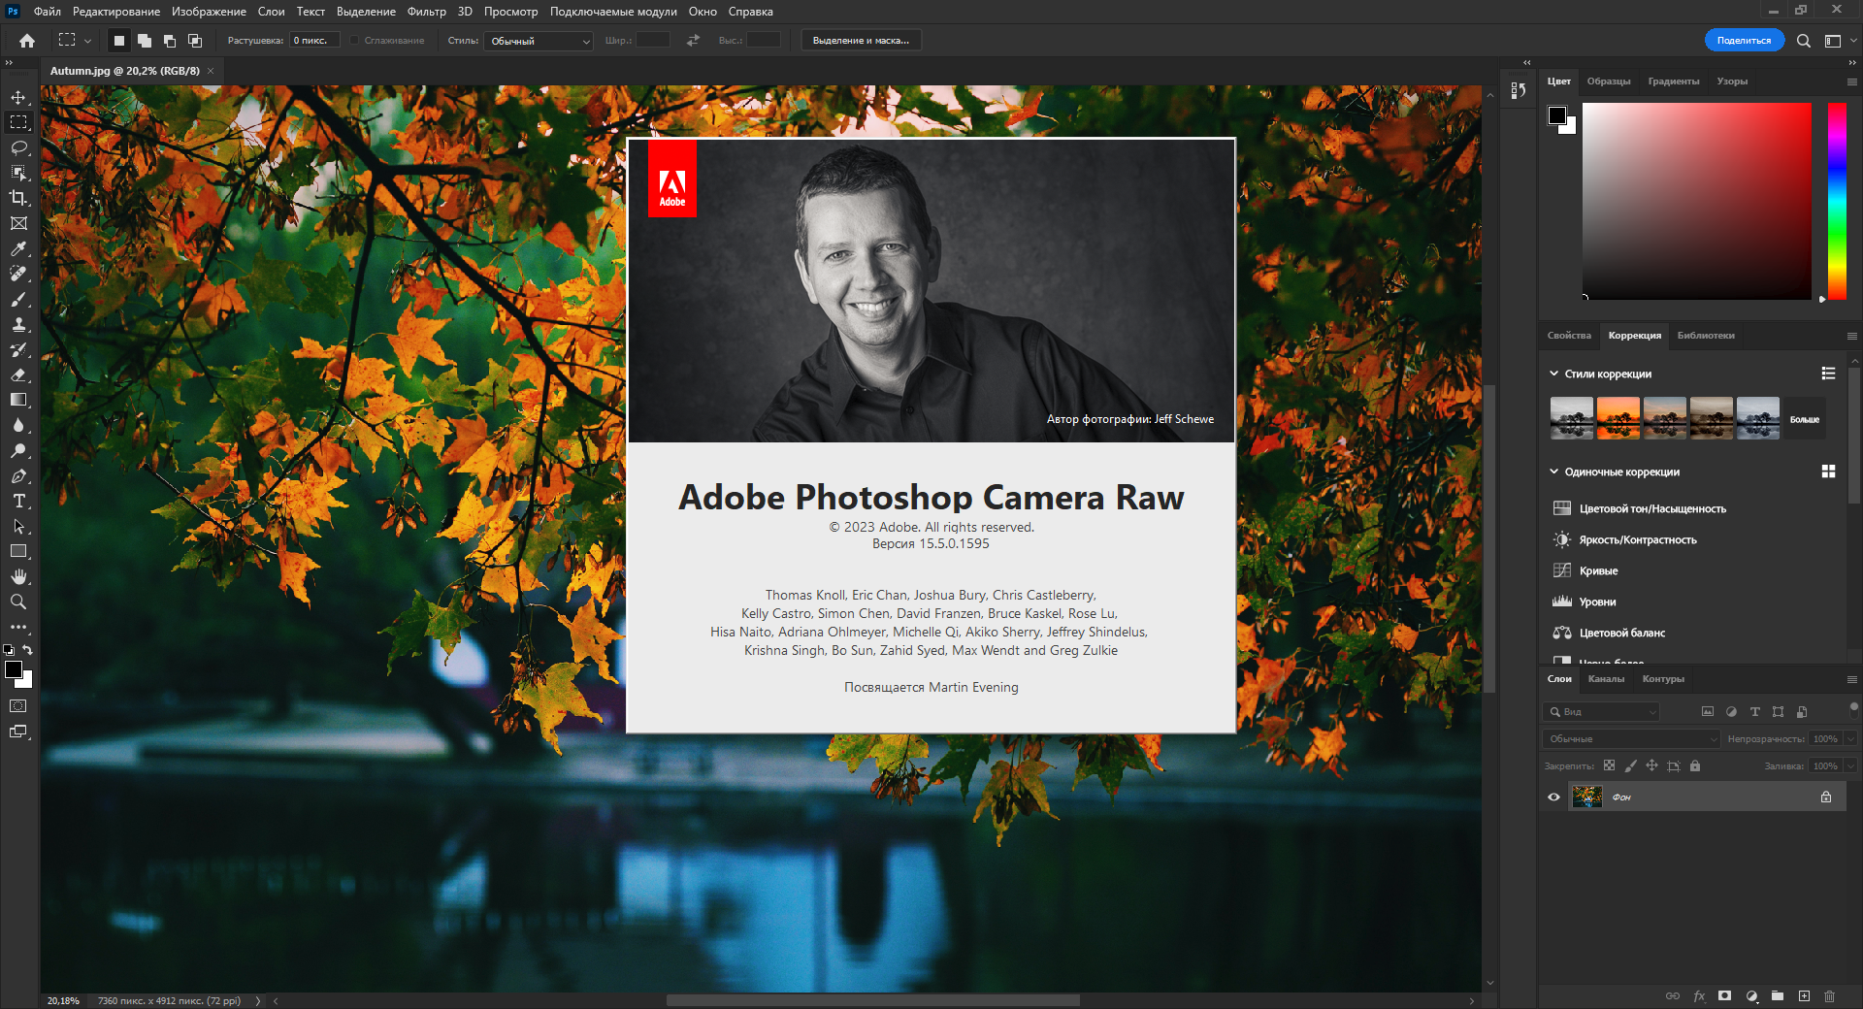The image size is (1863, 1009).
Task: Click the Растушевка input field
Action: point(314,41)
